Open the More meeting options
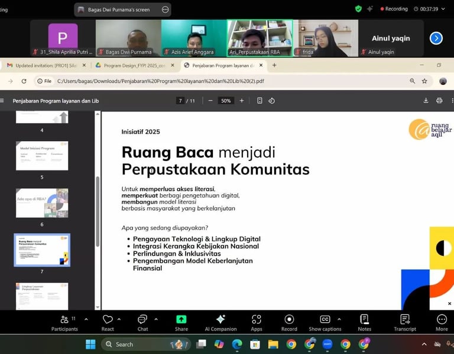Viewport: 454px width, 354px height. pos(442,323)
